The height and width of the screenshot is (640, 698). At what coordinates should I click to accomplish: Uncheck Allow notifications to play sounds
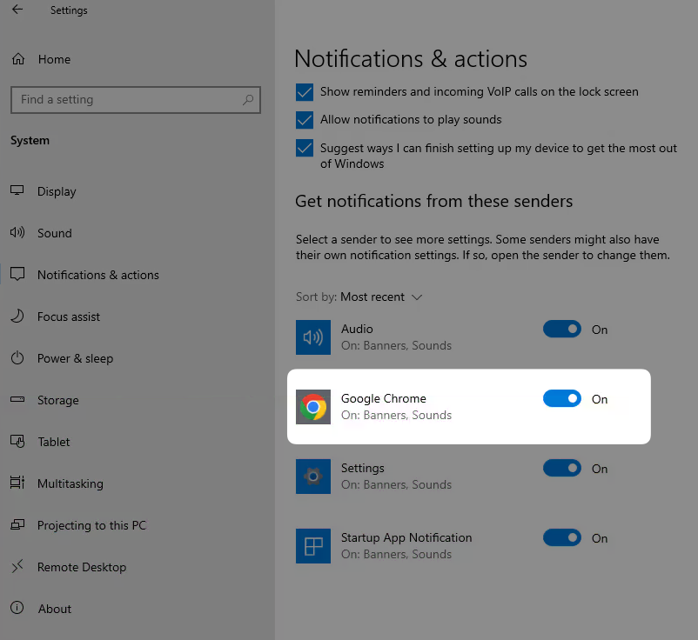[305, 120]
